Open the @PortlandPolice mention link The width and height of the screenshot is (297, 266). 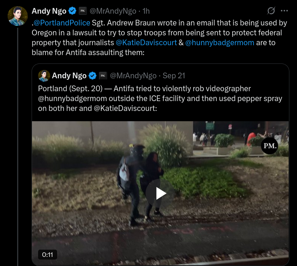(62, 23)
